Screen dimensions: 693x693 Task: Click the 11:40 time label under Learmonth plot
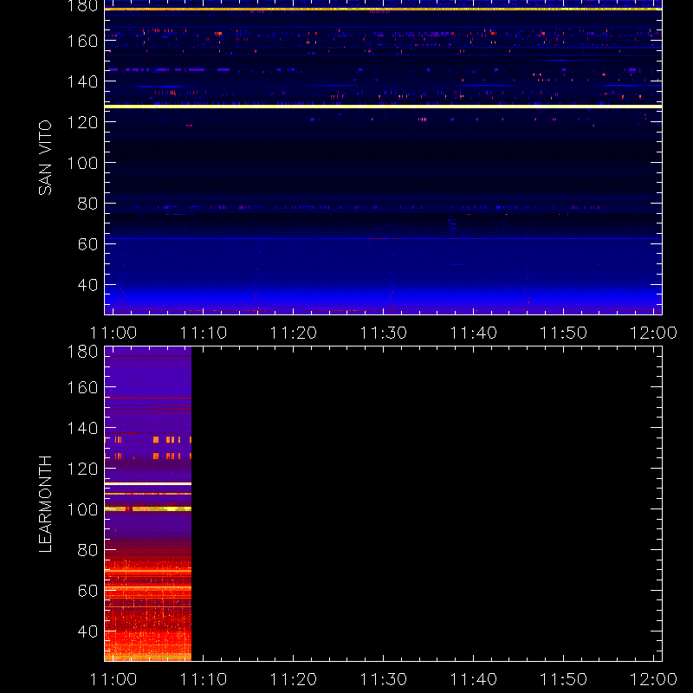tap(473, 679)
